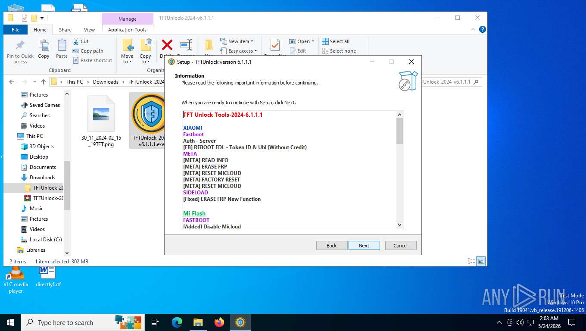Switch Explorer to the details view icon

pyautogui.click(x=471, y=261)
